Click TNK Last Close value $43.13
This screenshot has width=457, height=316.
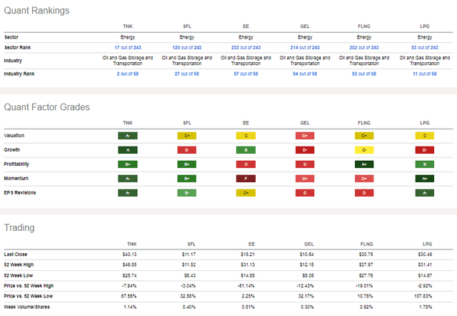(x=129, y=255)
